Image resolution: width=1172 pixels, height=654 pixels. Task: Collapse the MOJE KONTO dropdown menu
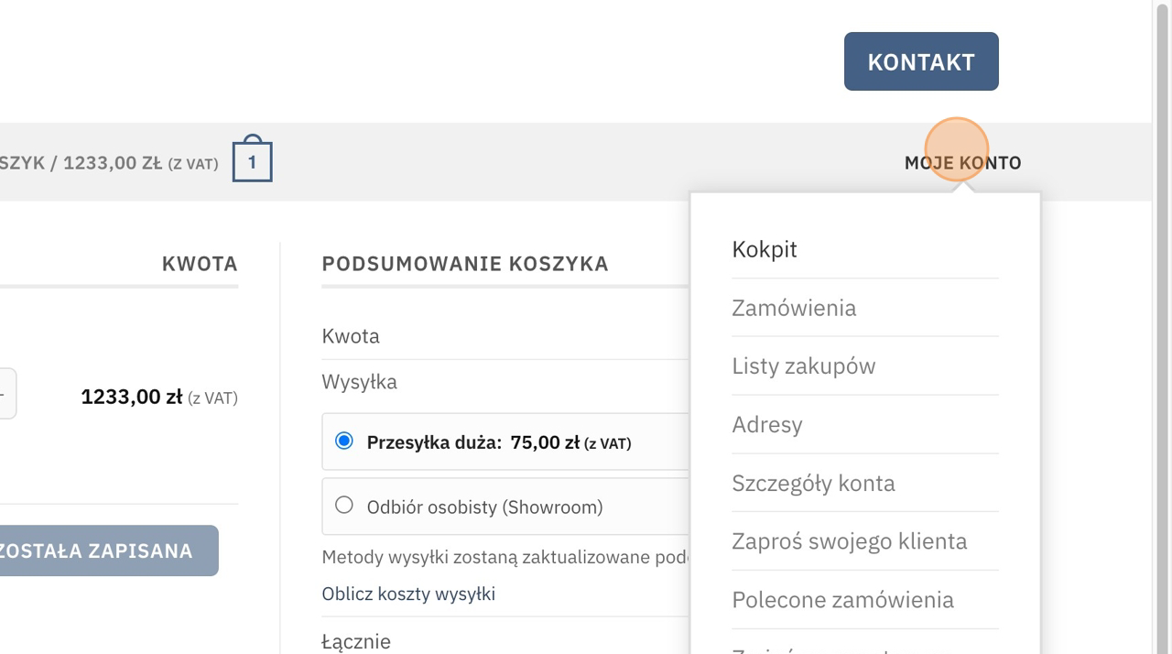tap(962, 163)
